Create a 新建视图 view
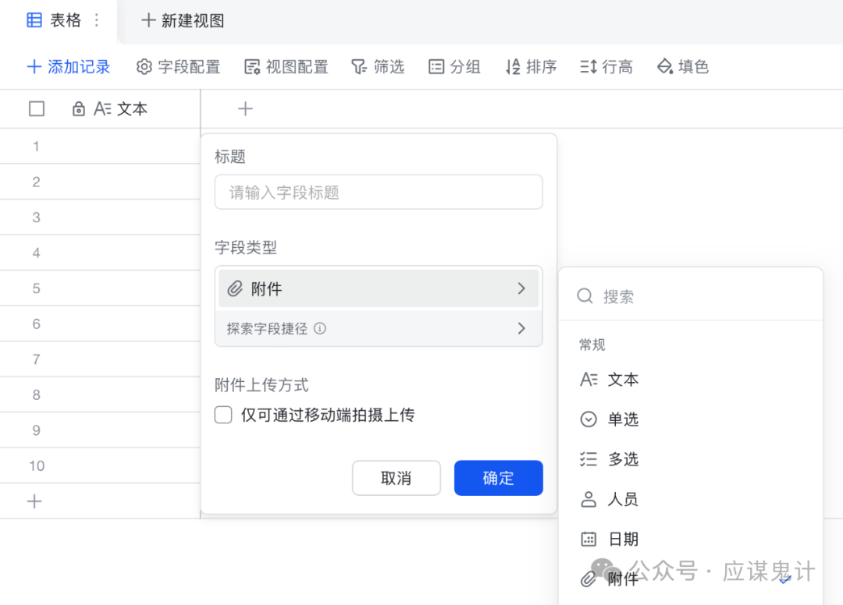Image resolution: width=843 pixels, height=605 pixels. tap(180, 21)
